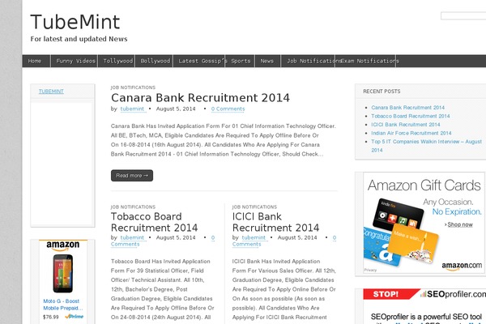Viewport: 486px width, 324px height.
Task: Open recent post Canara Bank Recruitment 2014
Action: (408, 108)
